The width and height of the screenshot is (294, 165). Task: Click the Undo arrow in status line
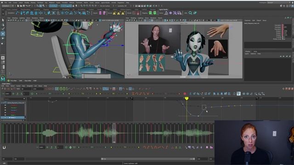coord(27,6)
